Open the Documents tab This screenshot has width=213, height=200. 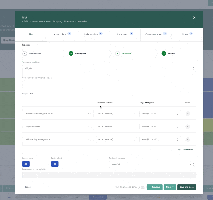tap(122, 34)
